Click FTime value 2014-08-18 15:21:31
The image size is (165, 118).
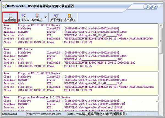[x=32, y=42]
